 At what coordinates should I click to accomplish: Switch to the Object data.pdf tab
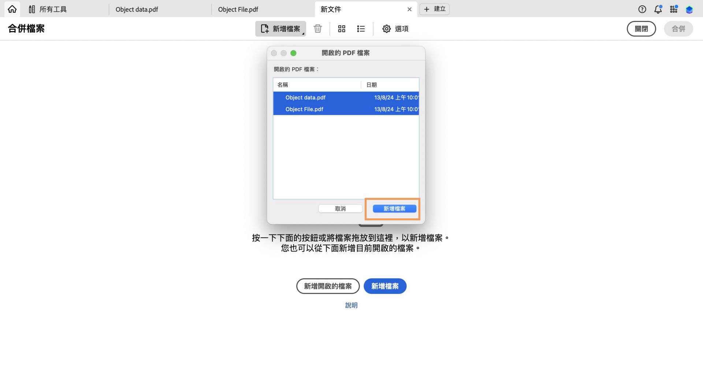click(x=137, y=10)
